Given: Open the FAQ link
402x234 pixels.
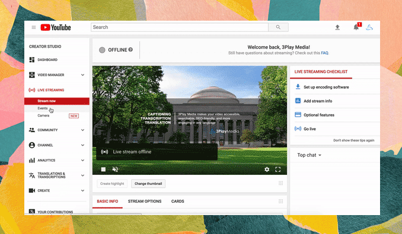Looking at the screenshot, I should coord(324,53).
